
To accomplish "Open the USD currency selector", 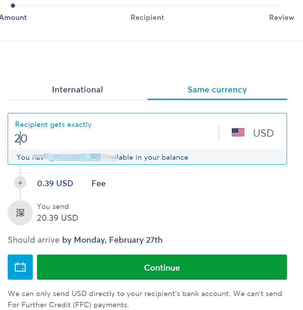I will point(253,133).
